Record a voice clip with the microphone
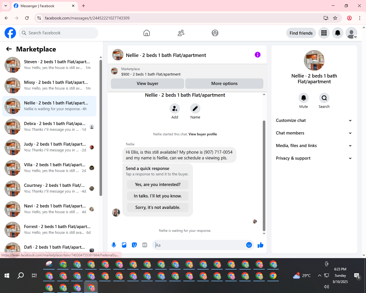 pos(114,245)
